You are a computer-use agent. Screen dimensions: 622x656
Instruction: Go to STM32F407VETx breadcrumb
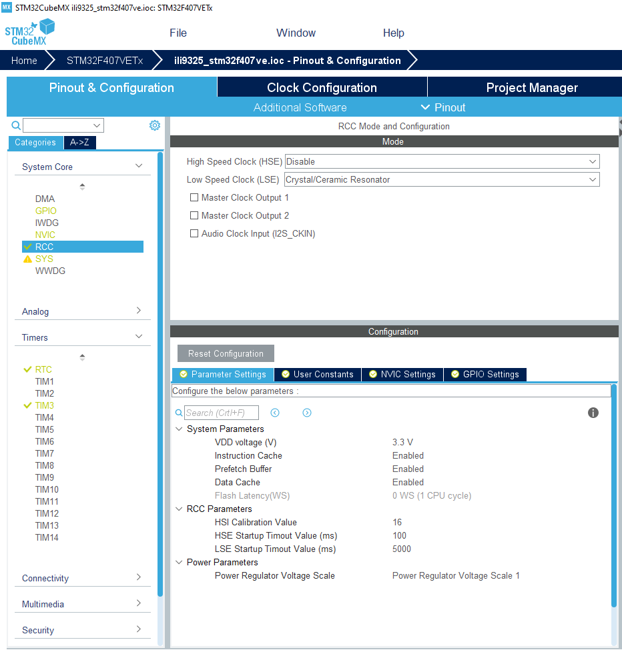pyautogui.click(x=105, y=61)
